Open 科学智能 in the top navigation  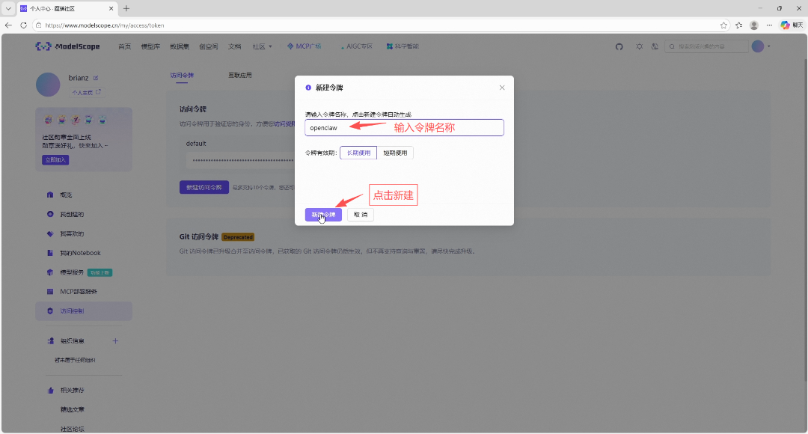[403, 46]
